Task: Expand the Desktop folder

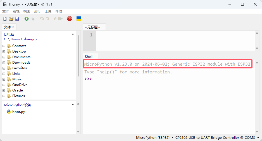Action: tap(4, 51)
